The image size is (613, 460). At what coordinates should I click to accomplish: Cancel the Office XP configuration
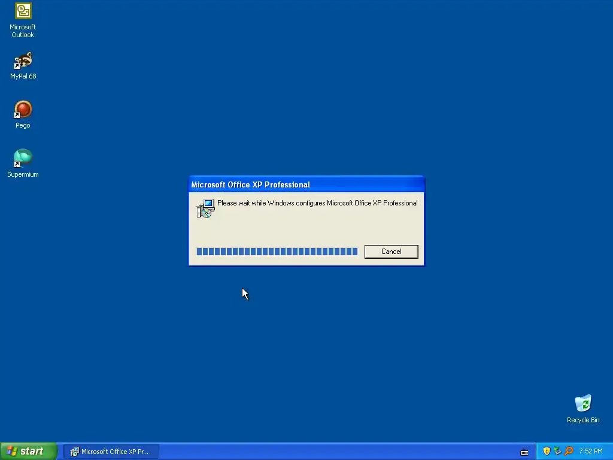pyautogui.click(x=391, y=252)
